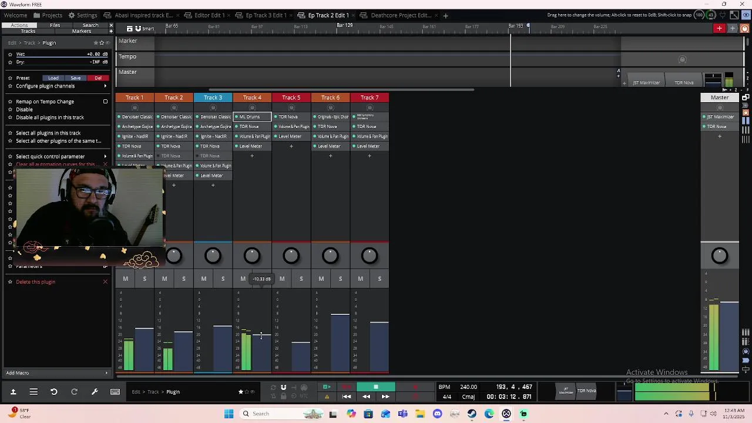Click the rewind transport button
The width and height of the screenshot is (752, 423).
point(366,397)
